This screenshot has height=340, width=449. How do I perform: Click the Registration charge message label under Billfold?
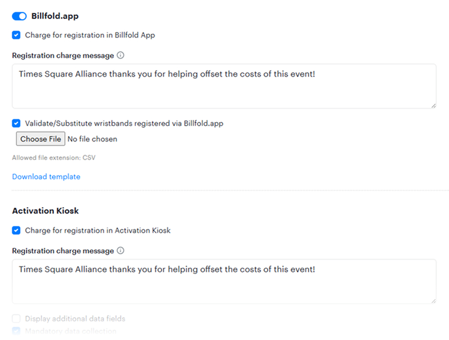pos(63,55)
